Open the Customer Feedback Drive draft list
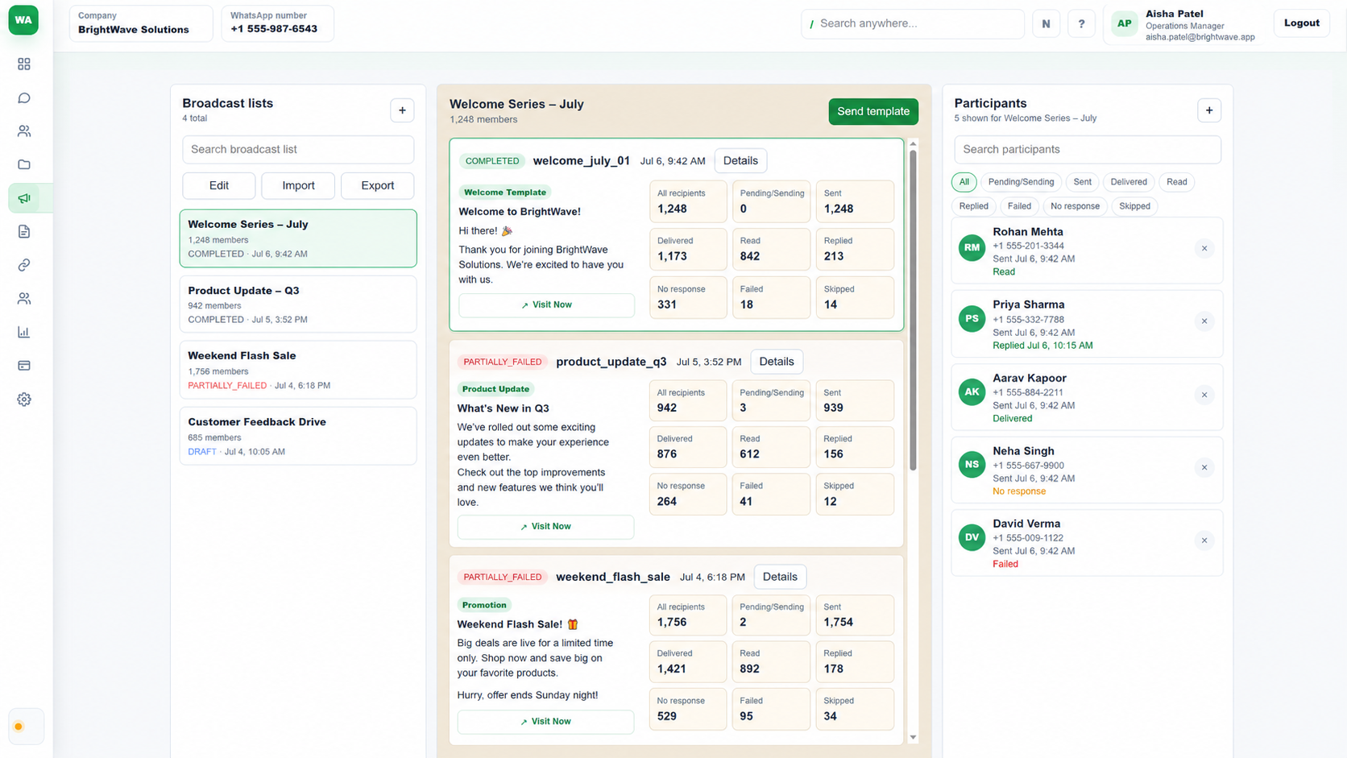 [298, 436]
